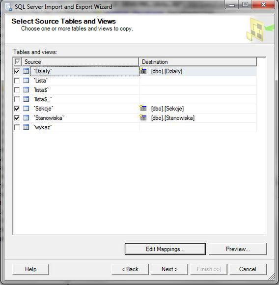Image resolution: width=279 pixels, height=285 pixels.
Task: Click the table icon beside `wykaz`
Action: (26, 127)
